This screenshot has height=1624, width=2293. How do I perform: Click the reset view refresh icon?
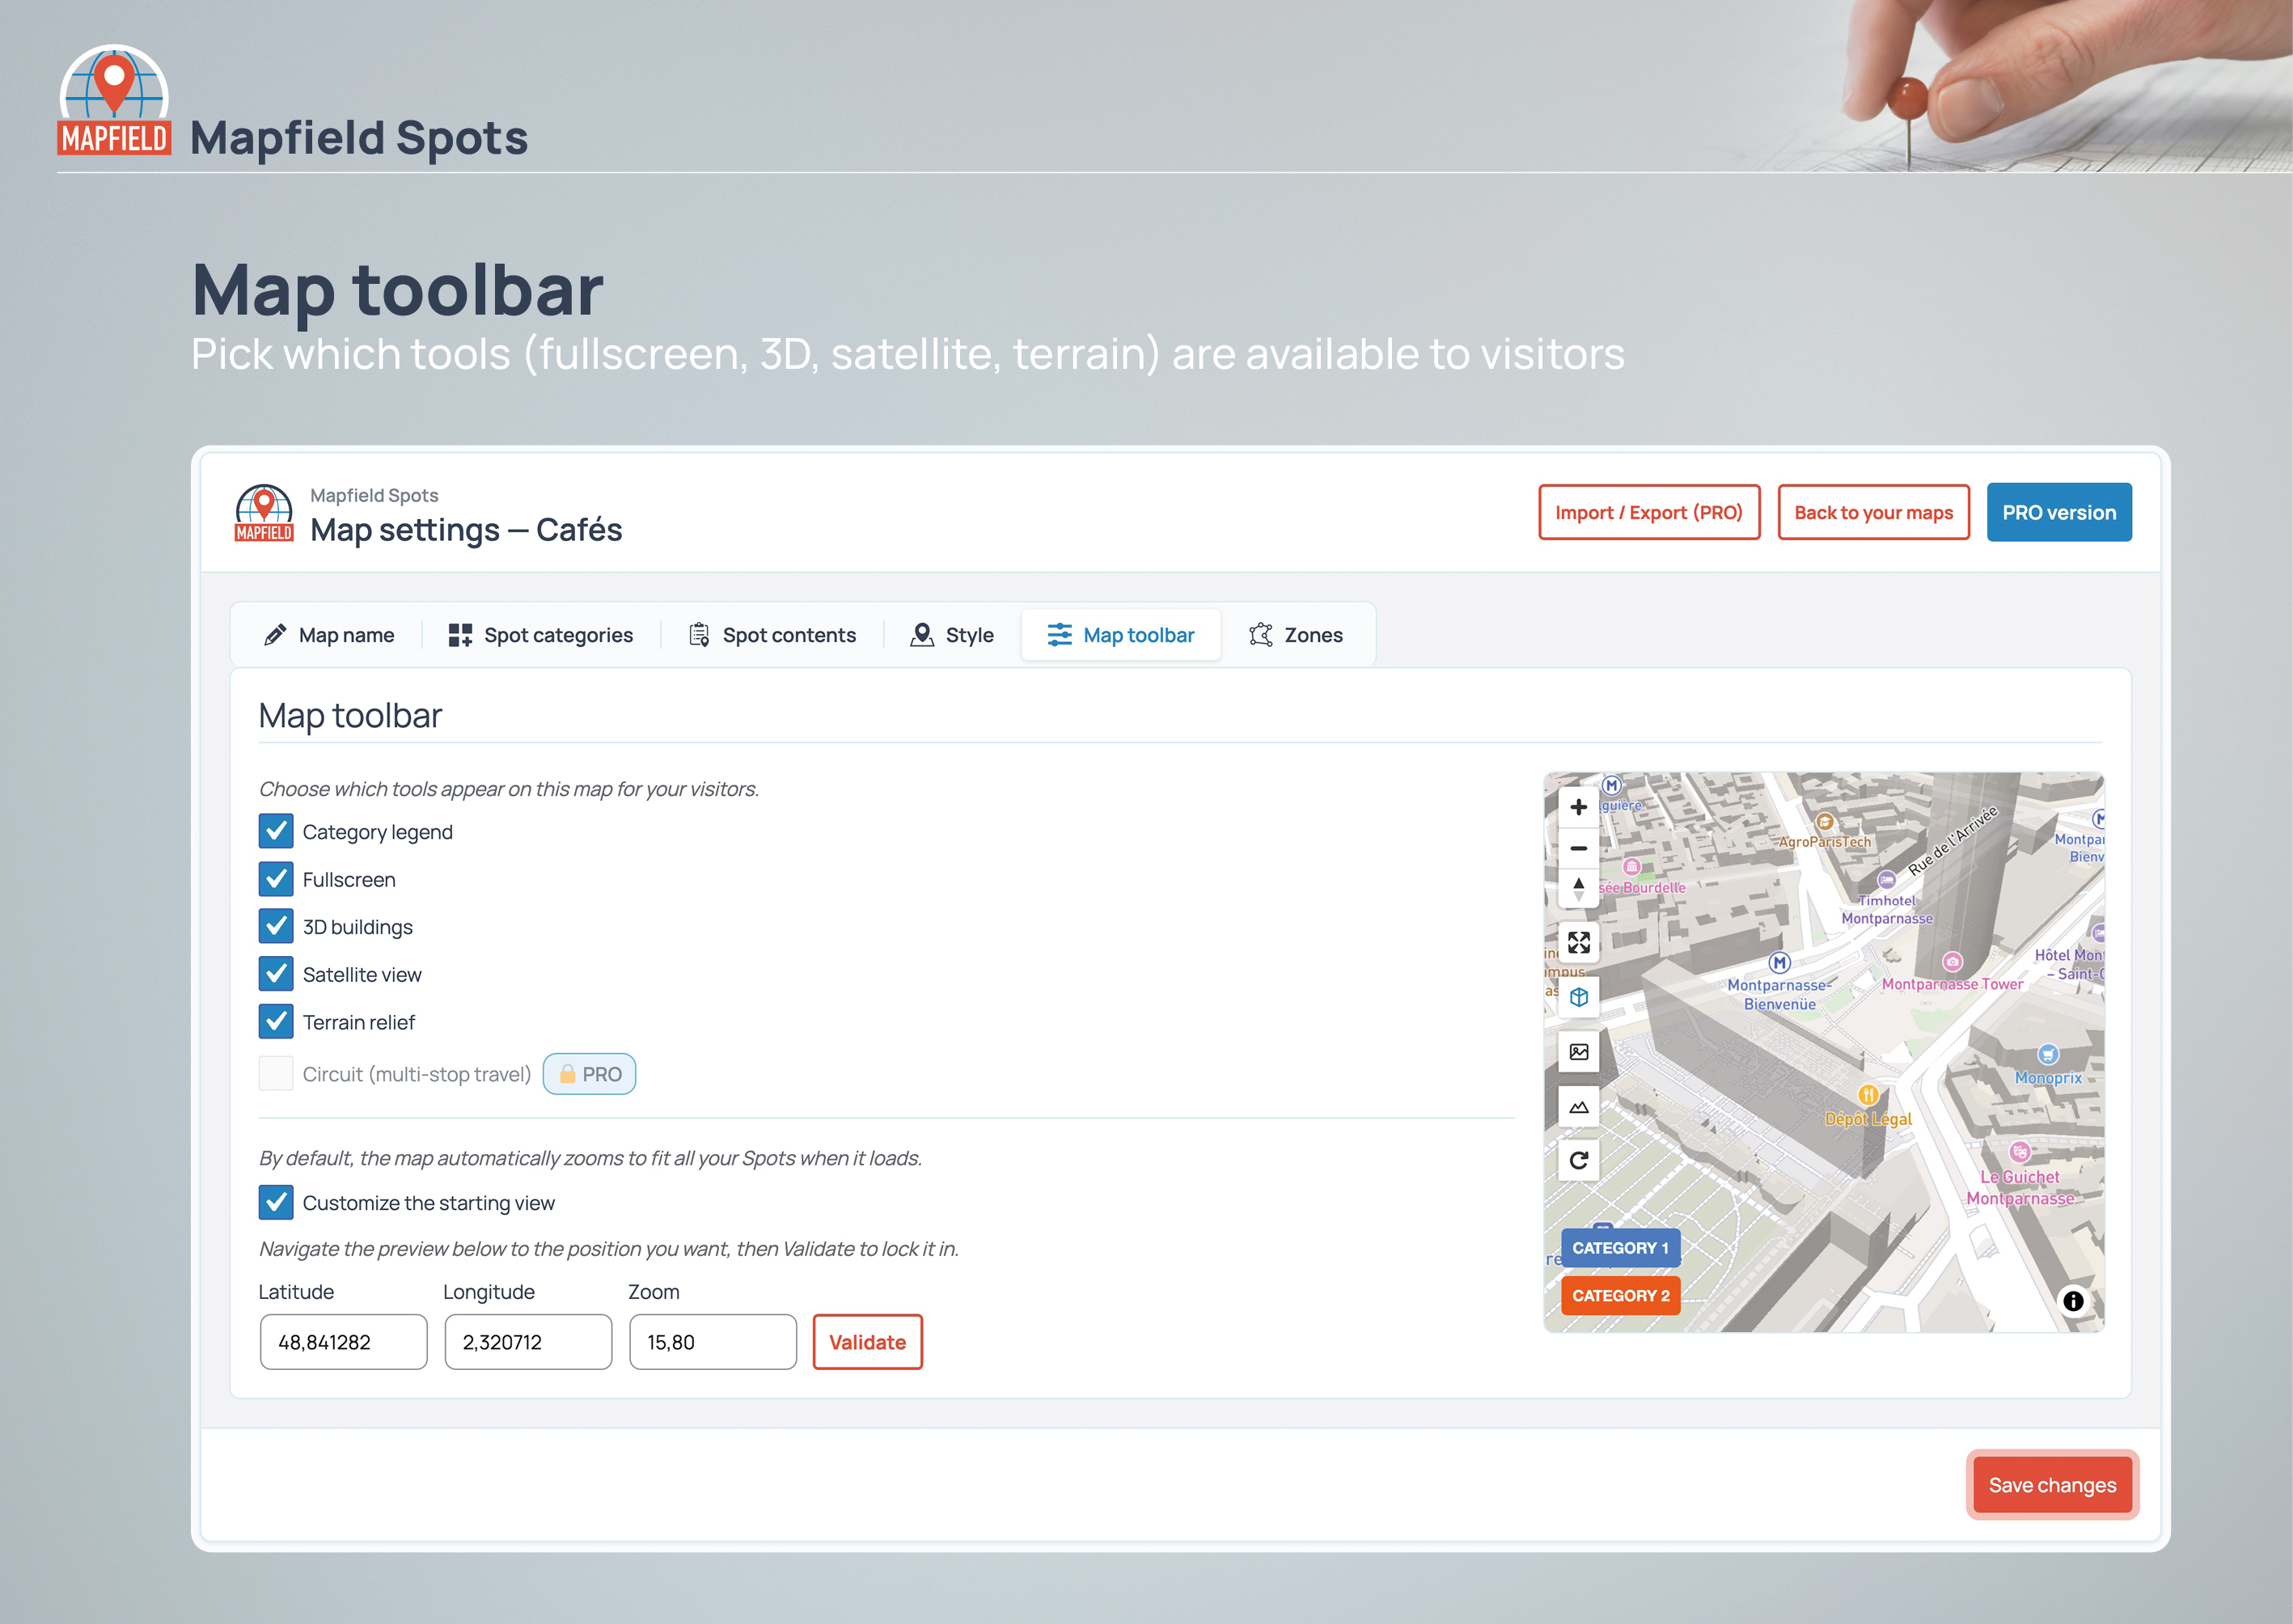pyautogui.click(x=1578, y=1160)
